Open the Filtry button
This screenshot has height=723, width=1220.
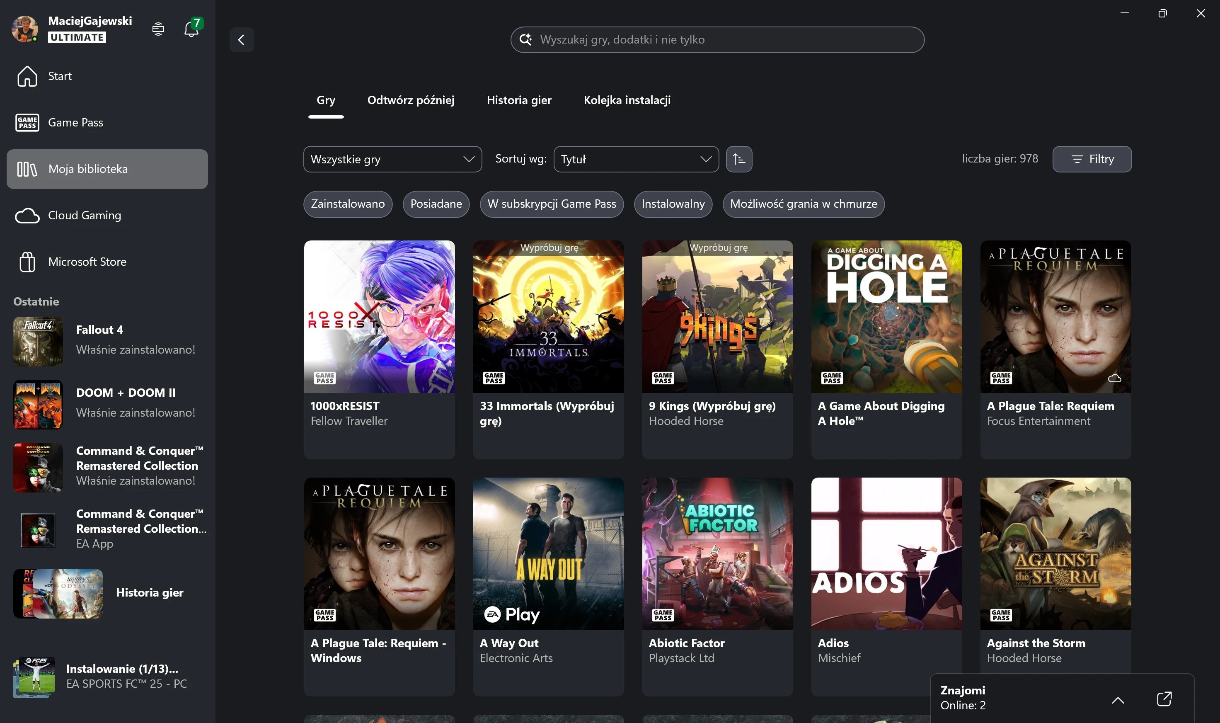(1092, 159)
